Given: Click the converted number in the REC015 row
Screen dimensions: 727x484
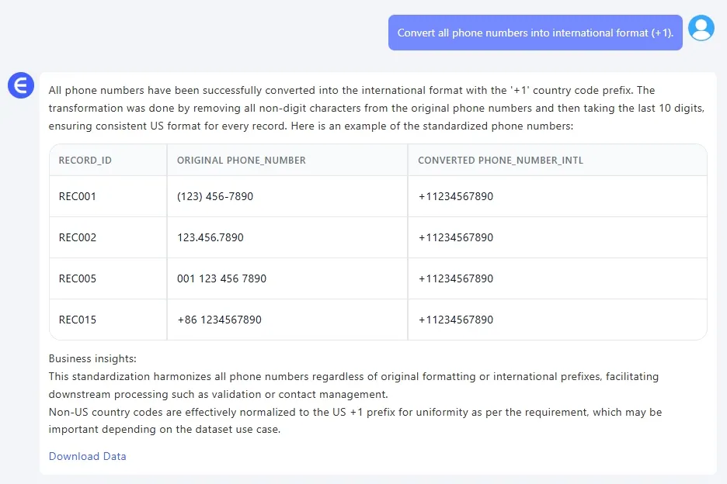Looking at the screenshot, I should click(456, 320).
